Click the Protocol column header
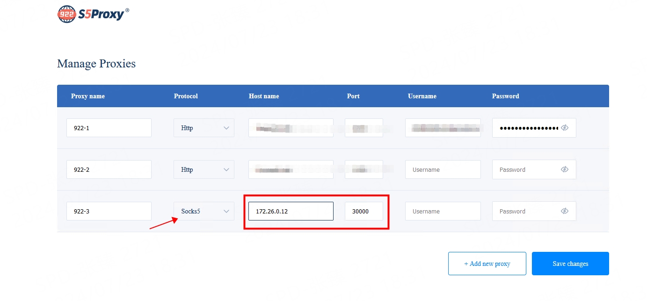The width and height of the screenshot is (647, 301). pyautogui.click(x=186, y=96)
